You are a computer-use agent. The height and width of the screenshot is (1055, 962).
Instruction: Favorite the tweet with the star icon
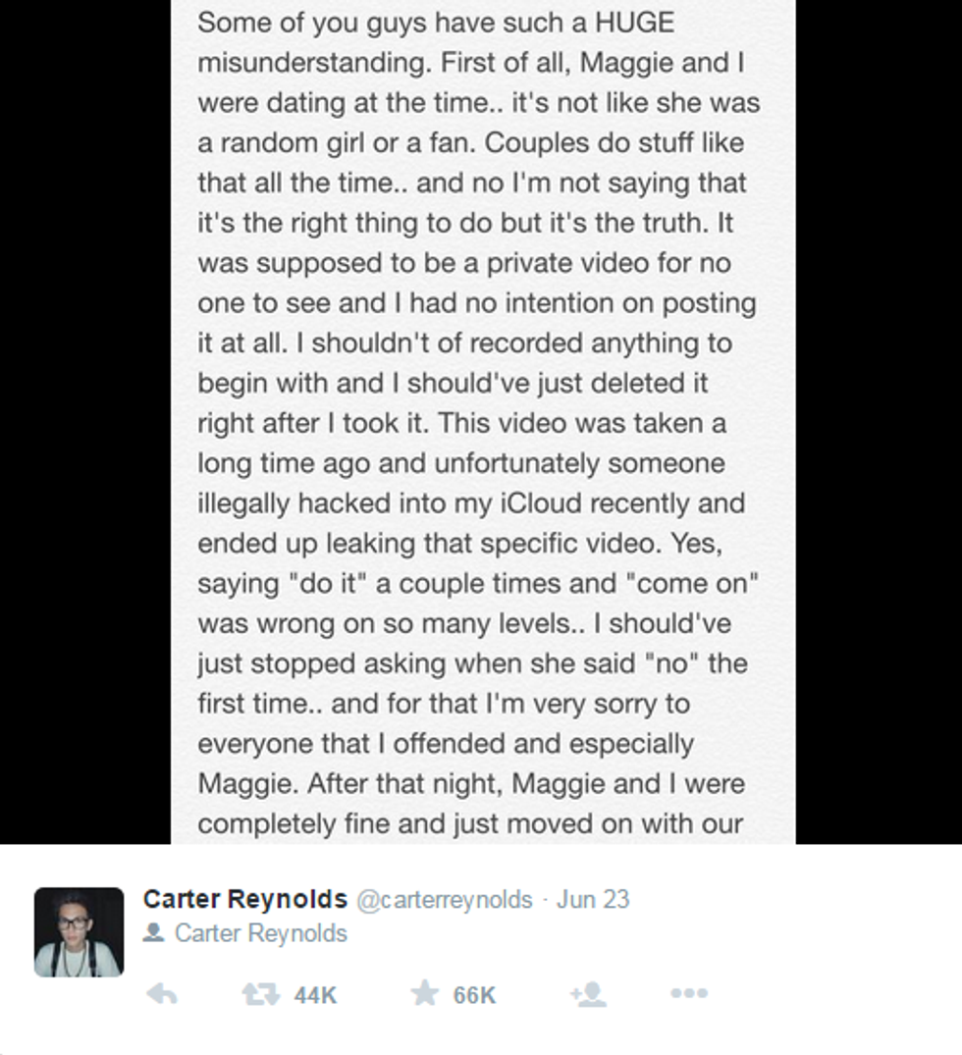[x=424, y=994]
